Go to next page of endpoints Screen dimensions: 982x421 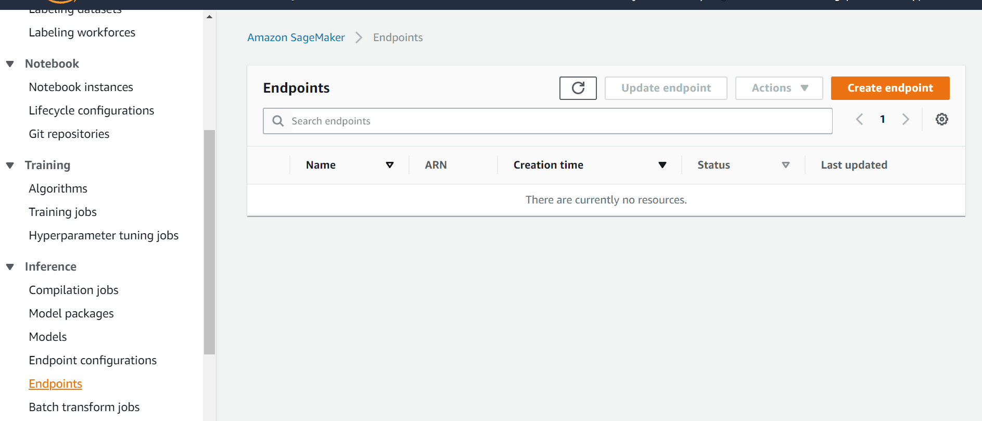point(906,119)
